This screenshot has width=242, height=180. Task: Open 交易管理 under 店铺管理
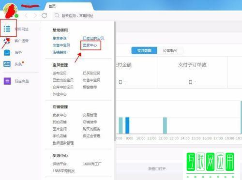pyautogui.click(x=90, y=115)
